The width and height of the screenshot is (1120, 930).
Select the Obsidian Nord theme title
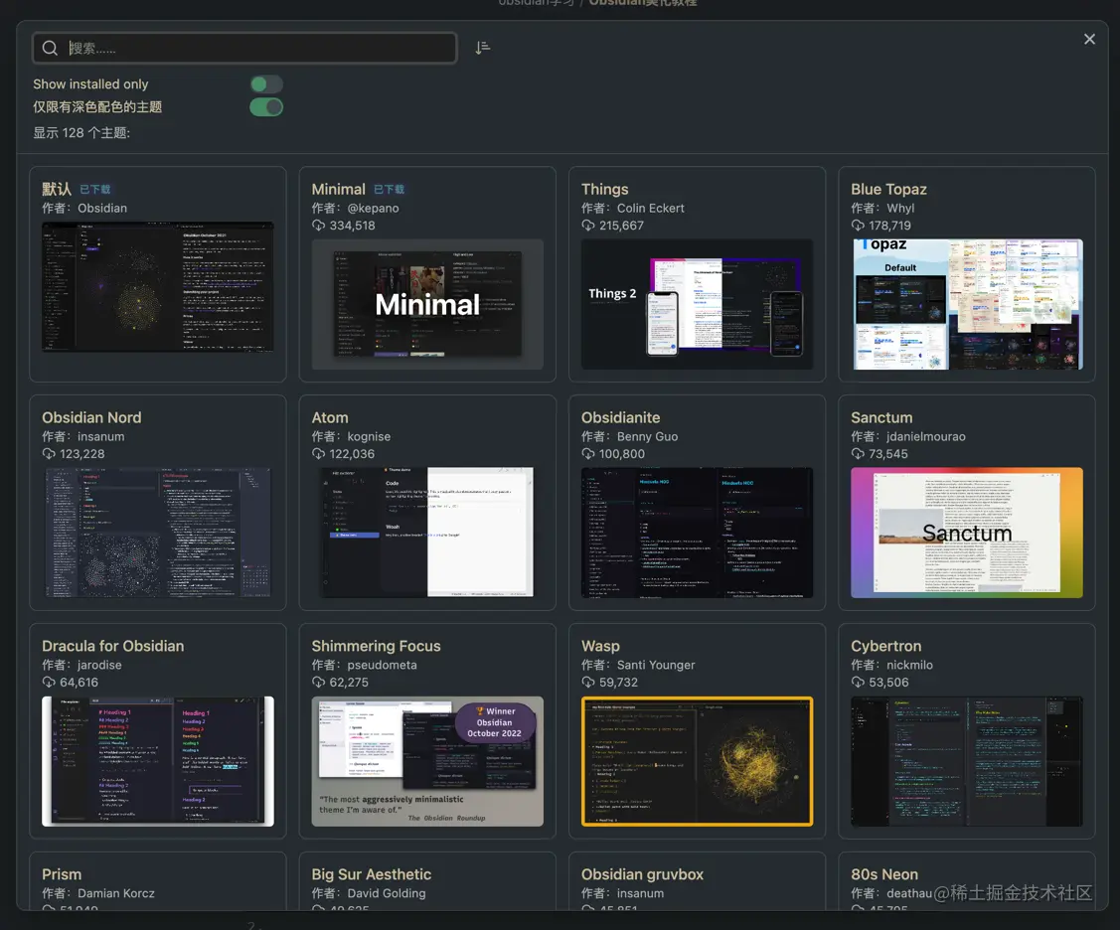[91, 418]
